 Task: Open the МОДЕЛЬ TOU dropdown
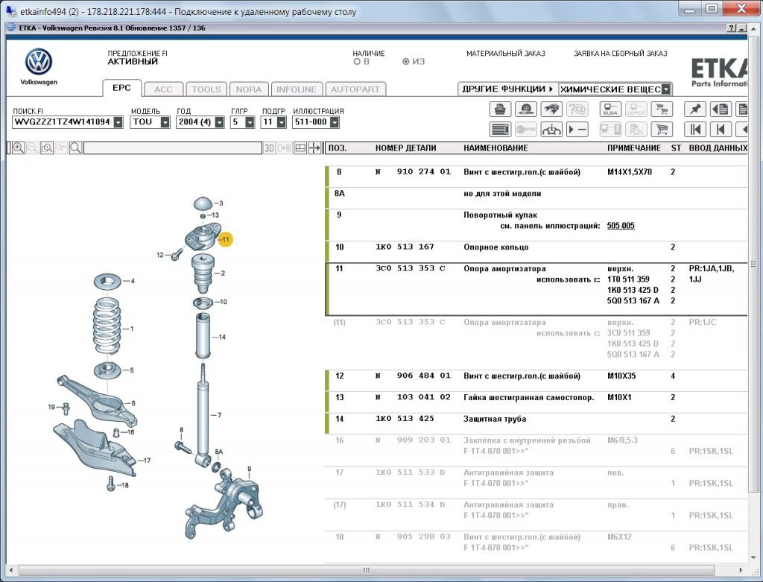[165, 122]
